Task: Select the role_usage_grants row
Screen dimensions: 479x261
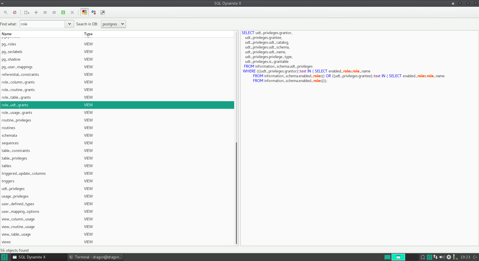Action: [17, 113]
